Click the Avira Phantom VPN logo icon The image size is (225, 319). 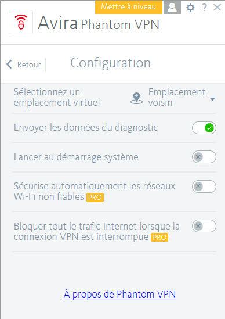21,22
